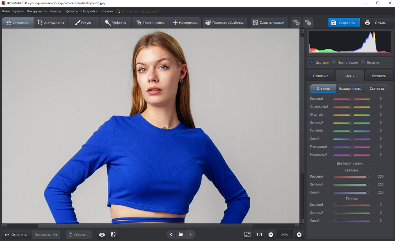Click Создать коллаж button

[269, 22]
